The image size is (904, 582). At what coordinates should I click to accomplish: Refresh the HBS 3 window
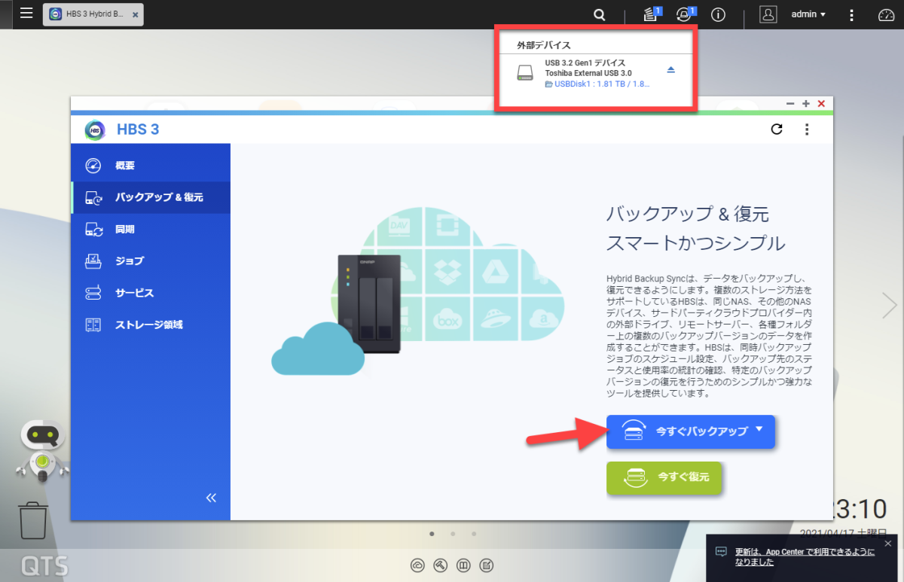coord(777,130)
